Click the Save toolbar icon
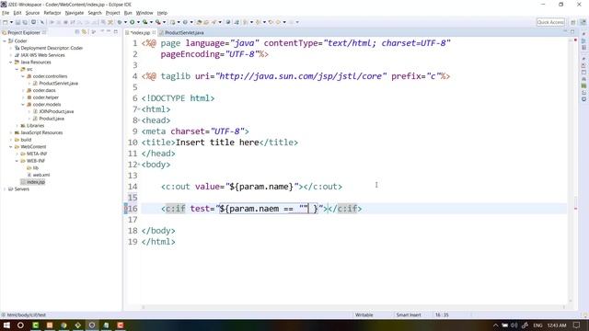Screen dimensions: 589x331 coord(17,22)
